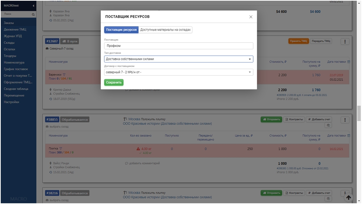362x204 pixels.
Task: Click the orange Принять ТМЦ button
Action: coord(298,41)
